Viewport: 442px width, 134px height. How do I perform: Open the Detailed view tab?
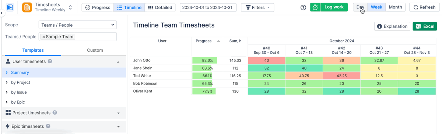tap(160, 7)
